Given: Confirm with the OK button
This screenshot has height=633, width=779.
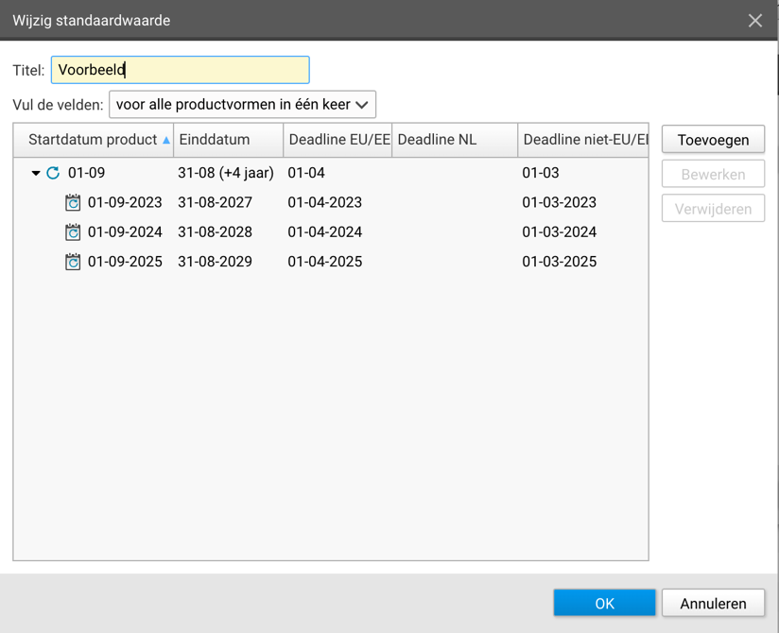Looking at the screenshot, I should 605,603.
